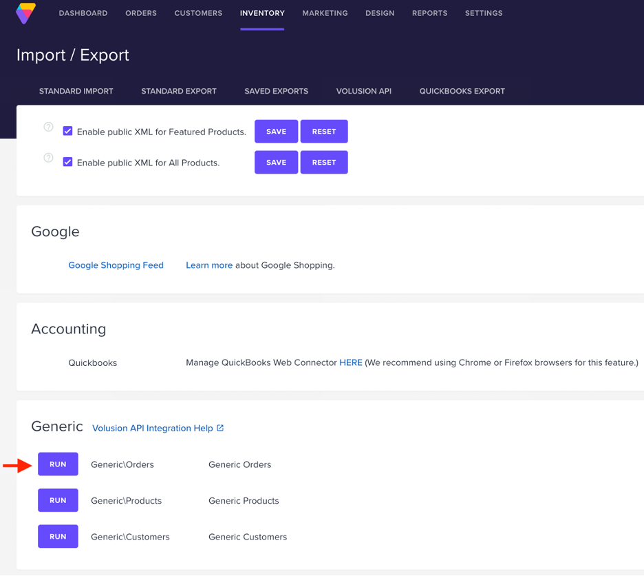644x576 pixels.
Task: Click the Import / Export page heading
Action: (73, 55)
